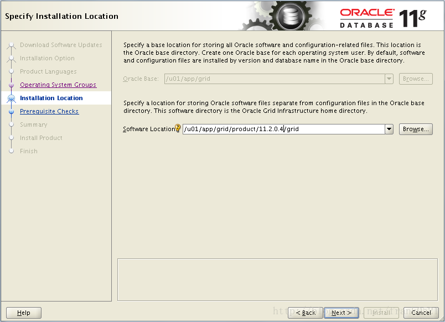Click the Help button

tap(24, 313)
